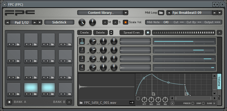The height and width of the screenshot is (111, 227).
Task: Expand the Pad 1/32 selector dropdown
Action: pos(40,22)
